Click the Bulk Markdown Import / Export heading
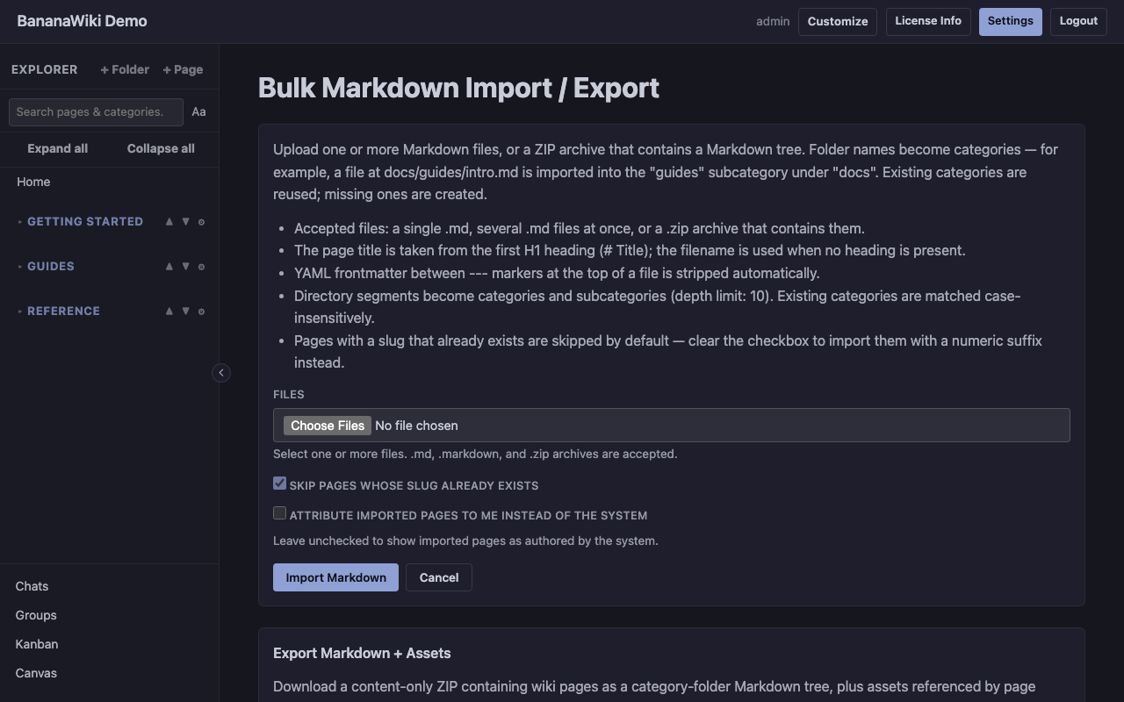 (458, 88)
